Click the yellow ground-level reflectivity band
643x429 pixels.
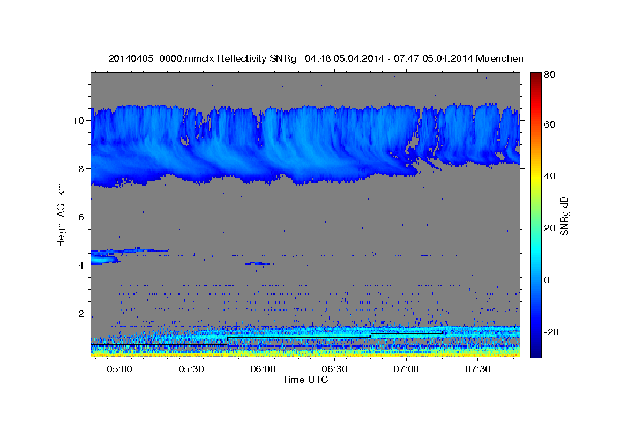click(x=305, y=354)
